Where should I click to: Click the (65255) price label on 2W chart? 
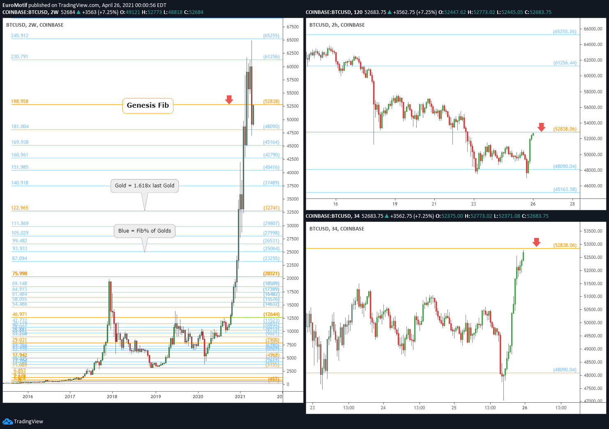tap(271, 36)
